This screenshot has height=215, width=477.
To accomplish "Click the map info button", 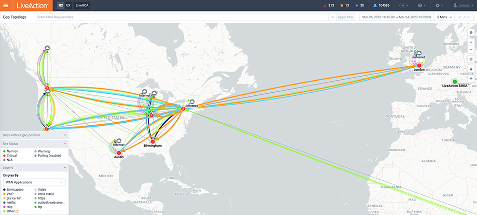I will click(471, 33).
